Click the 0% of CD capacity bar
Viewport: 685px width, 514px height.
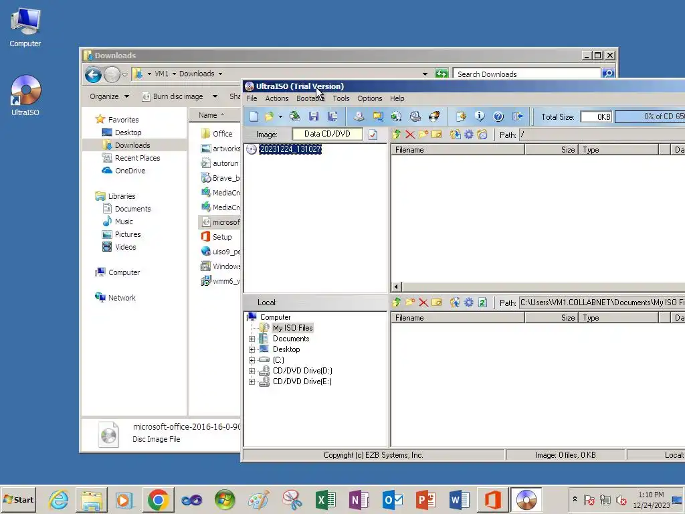coord(650,116)
